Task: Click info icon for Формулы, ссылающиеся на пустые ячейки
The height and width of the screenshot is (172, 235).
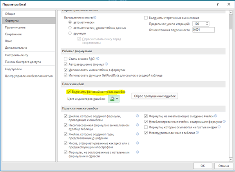Action: (x=219, y=127)
